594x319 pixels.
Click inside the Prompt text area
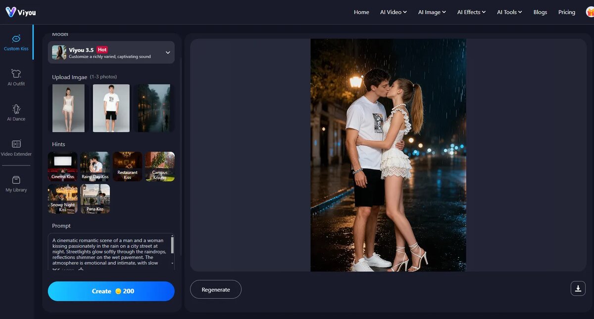[x=109, y=252]
